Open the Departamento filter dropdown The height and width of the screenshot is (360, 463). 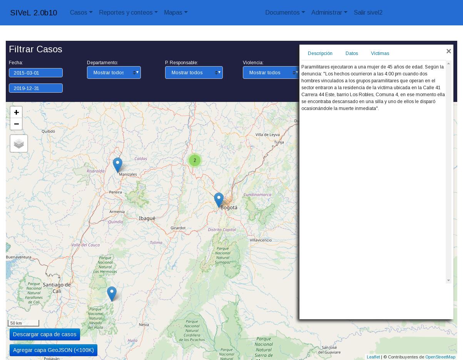(x=114, y=73)
